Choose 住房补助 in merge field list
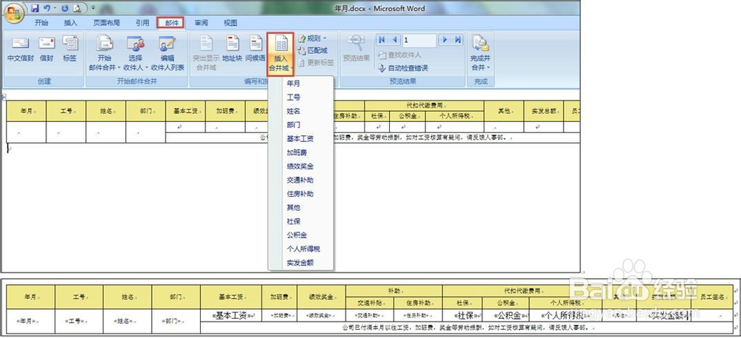 click(300, 194)
